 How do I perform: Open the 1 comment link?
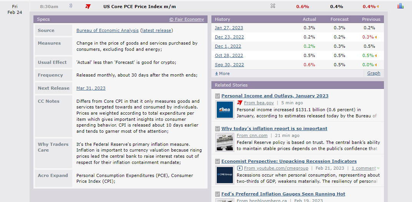click(x=364, y=168)
